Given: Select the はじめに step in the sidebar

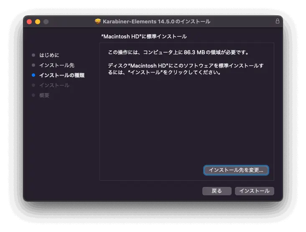Looking at the screenshot, I should click(x=49, y=55).
